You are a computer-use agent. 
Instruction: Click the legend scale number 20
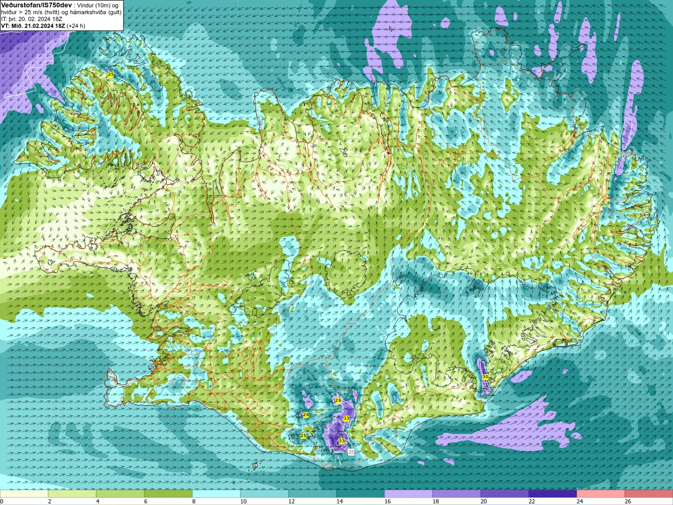tap(484, 501)
